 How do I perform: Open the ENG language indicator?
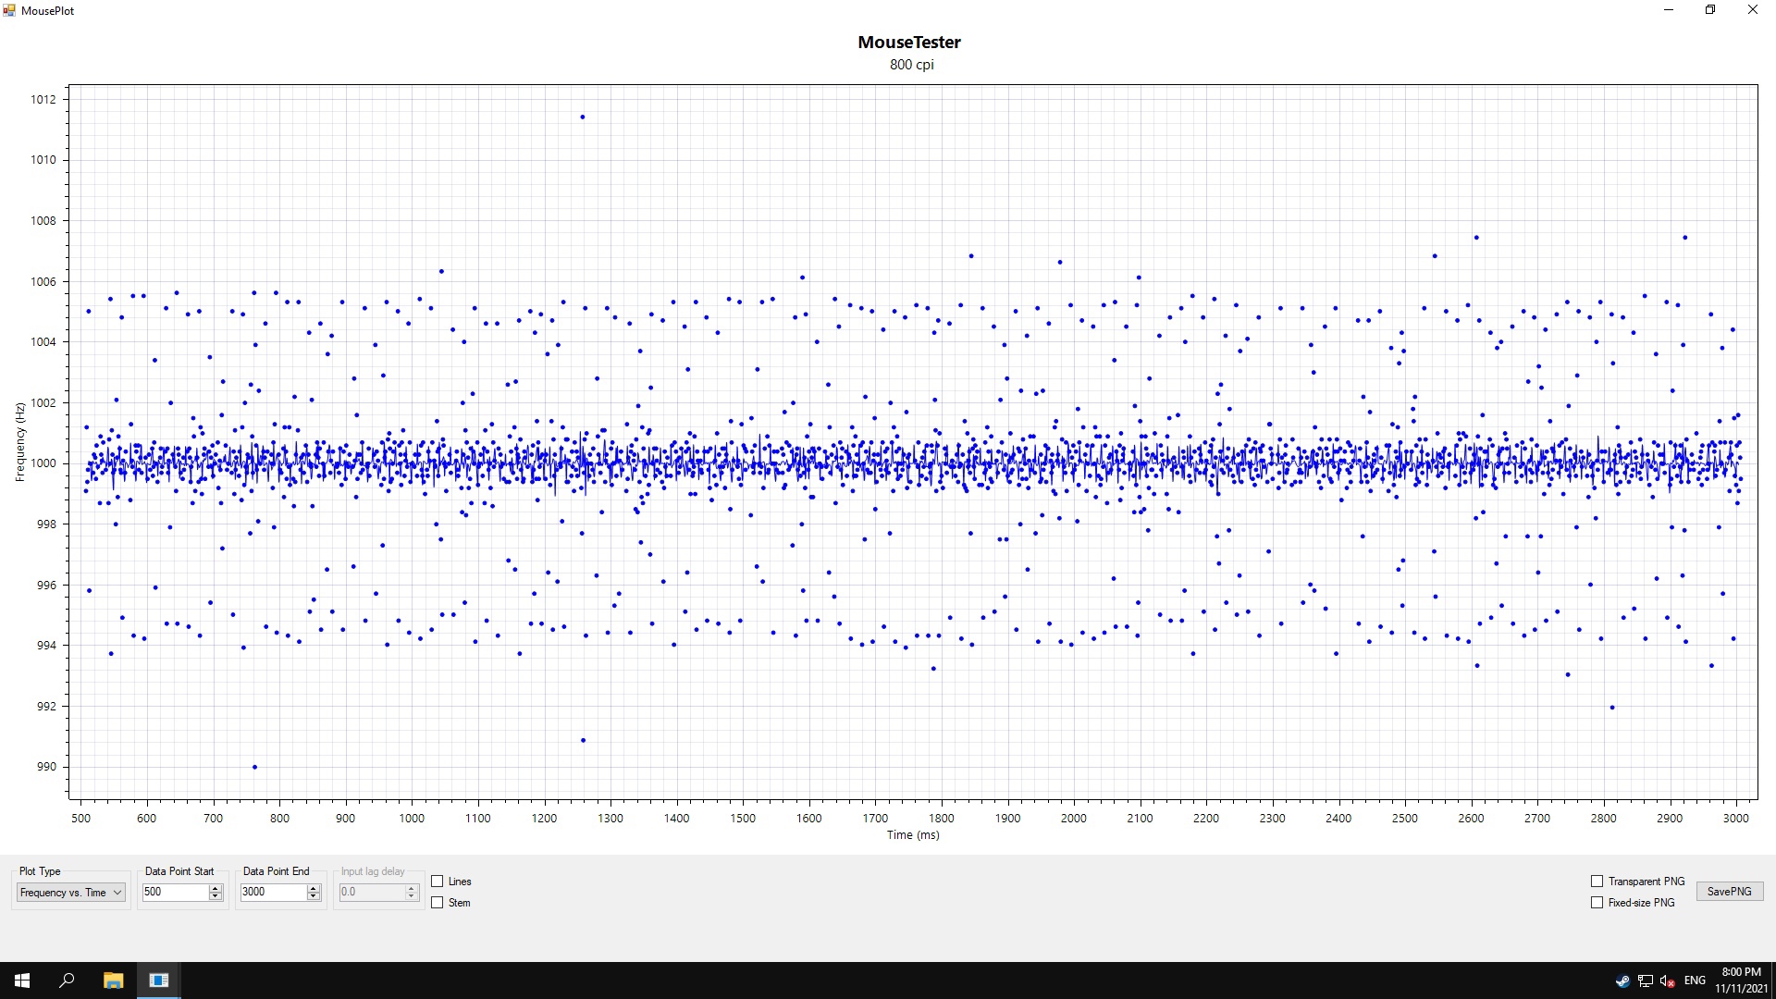tap(1695, 980)
